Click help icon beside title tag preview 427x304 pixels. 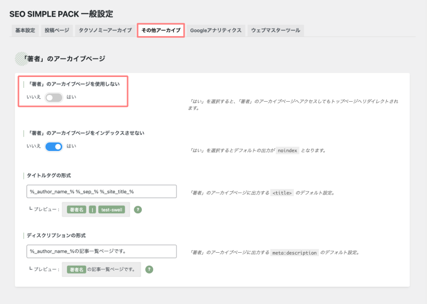tap(138, 209)
